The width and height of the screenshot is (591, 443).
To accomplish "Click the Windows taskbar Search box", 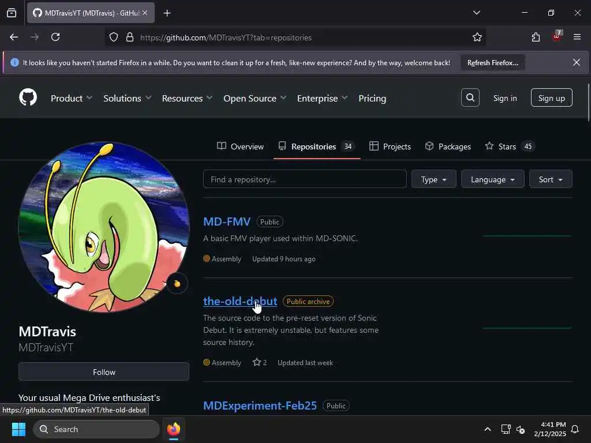I will [x=96, y=429].
